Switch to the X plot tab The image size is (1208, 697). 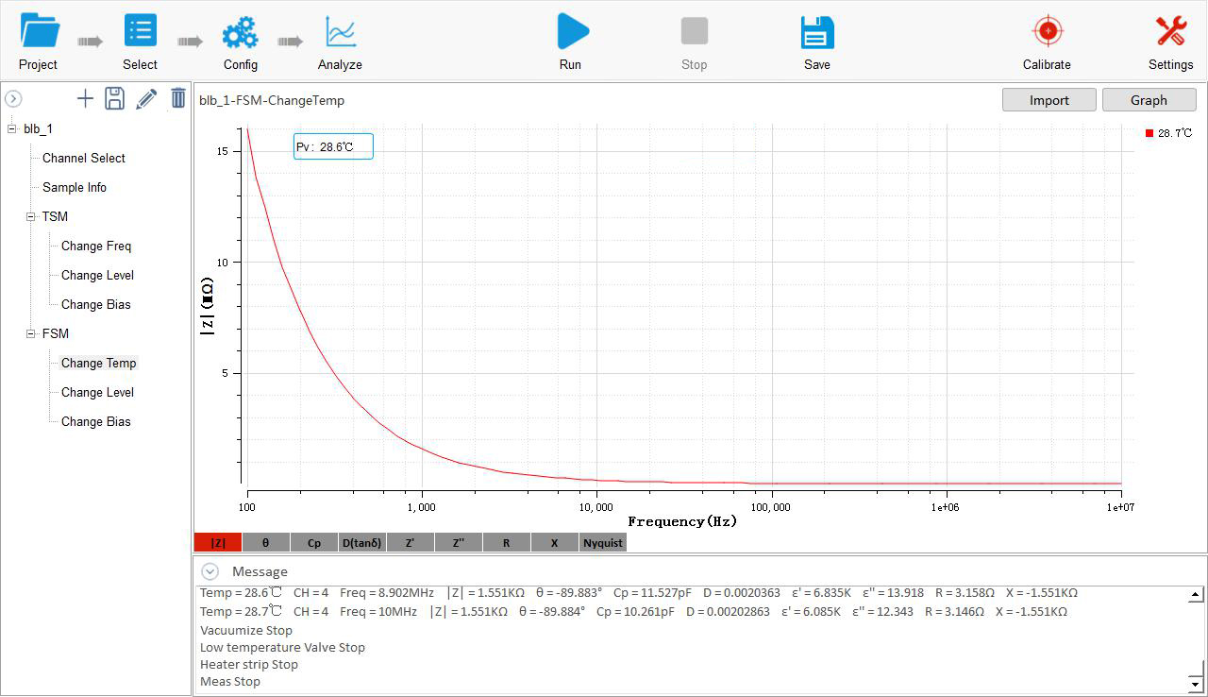coord(555,542)
